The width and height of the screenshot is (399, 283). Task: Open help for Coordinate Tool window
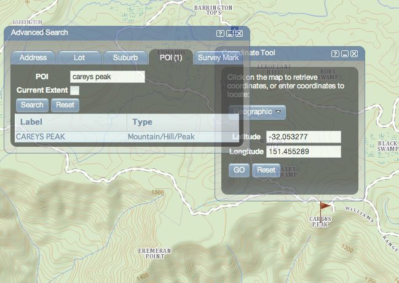[x=335, y=53]
